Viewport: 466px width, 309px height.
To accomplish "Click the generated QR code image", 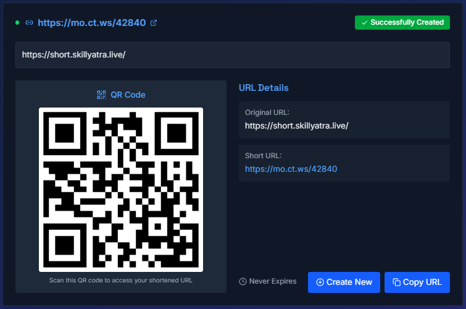I will [x=121, y=190].
